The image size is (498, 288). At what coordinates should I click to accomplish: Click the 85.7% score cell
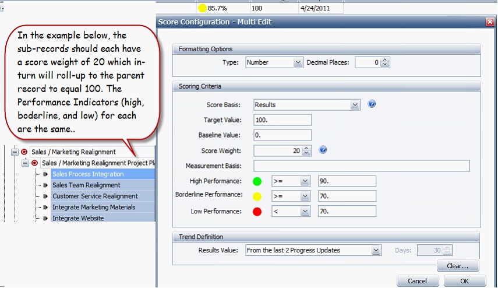click(222, 8)
